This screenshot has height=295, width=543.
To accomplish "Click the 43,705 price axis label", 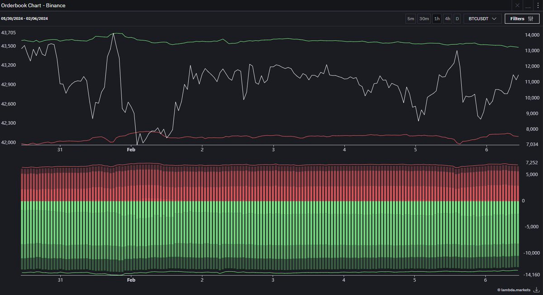I will click(9, 33).
